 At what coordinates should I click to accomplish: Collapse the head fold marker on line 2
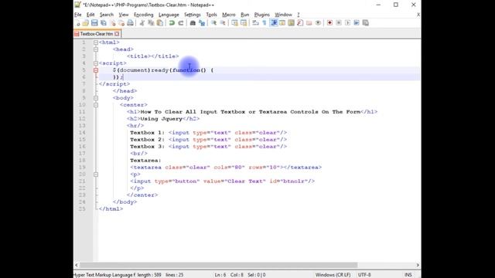pos(96,49)
